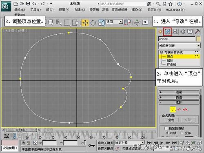Open the Utilities hammer panel tab
Image resolution: width=204 pixels, height=153 pixels.
coord(197,32)
